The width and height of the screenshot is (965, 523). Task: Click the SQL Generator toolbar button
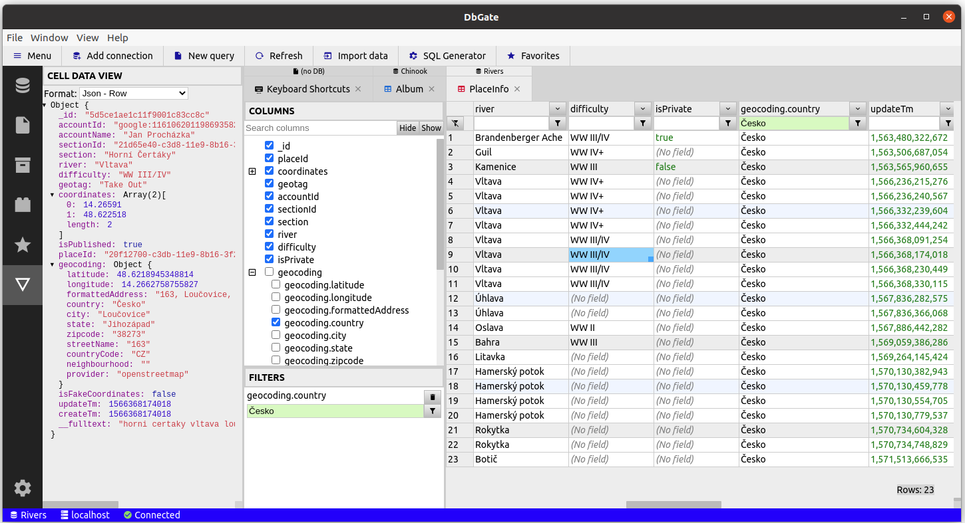click(447, 56)
